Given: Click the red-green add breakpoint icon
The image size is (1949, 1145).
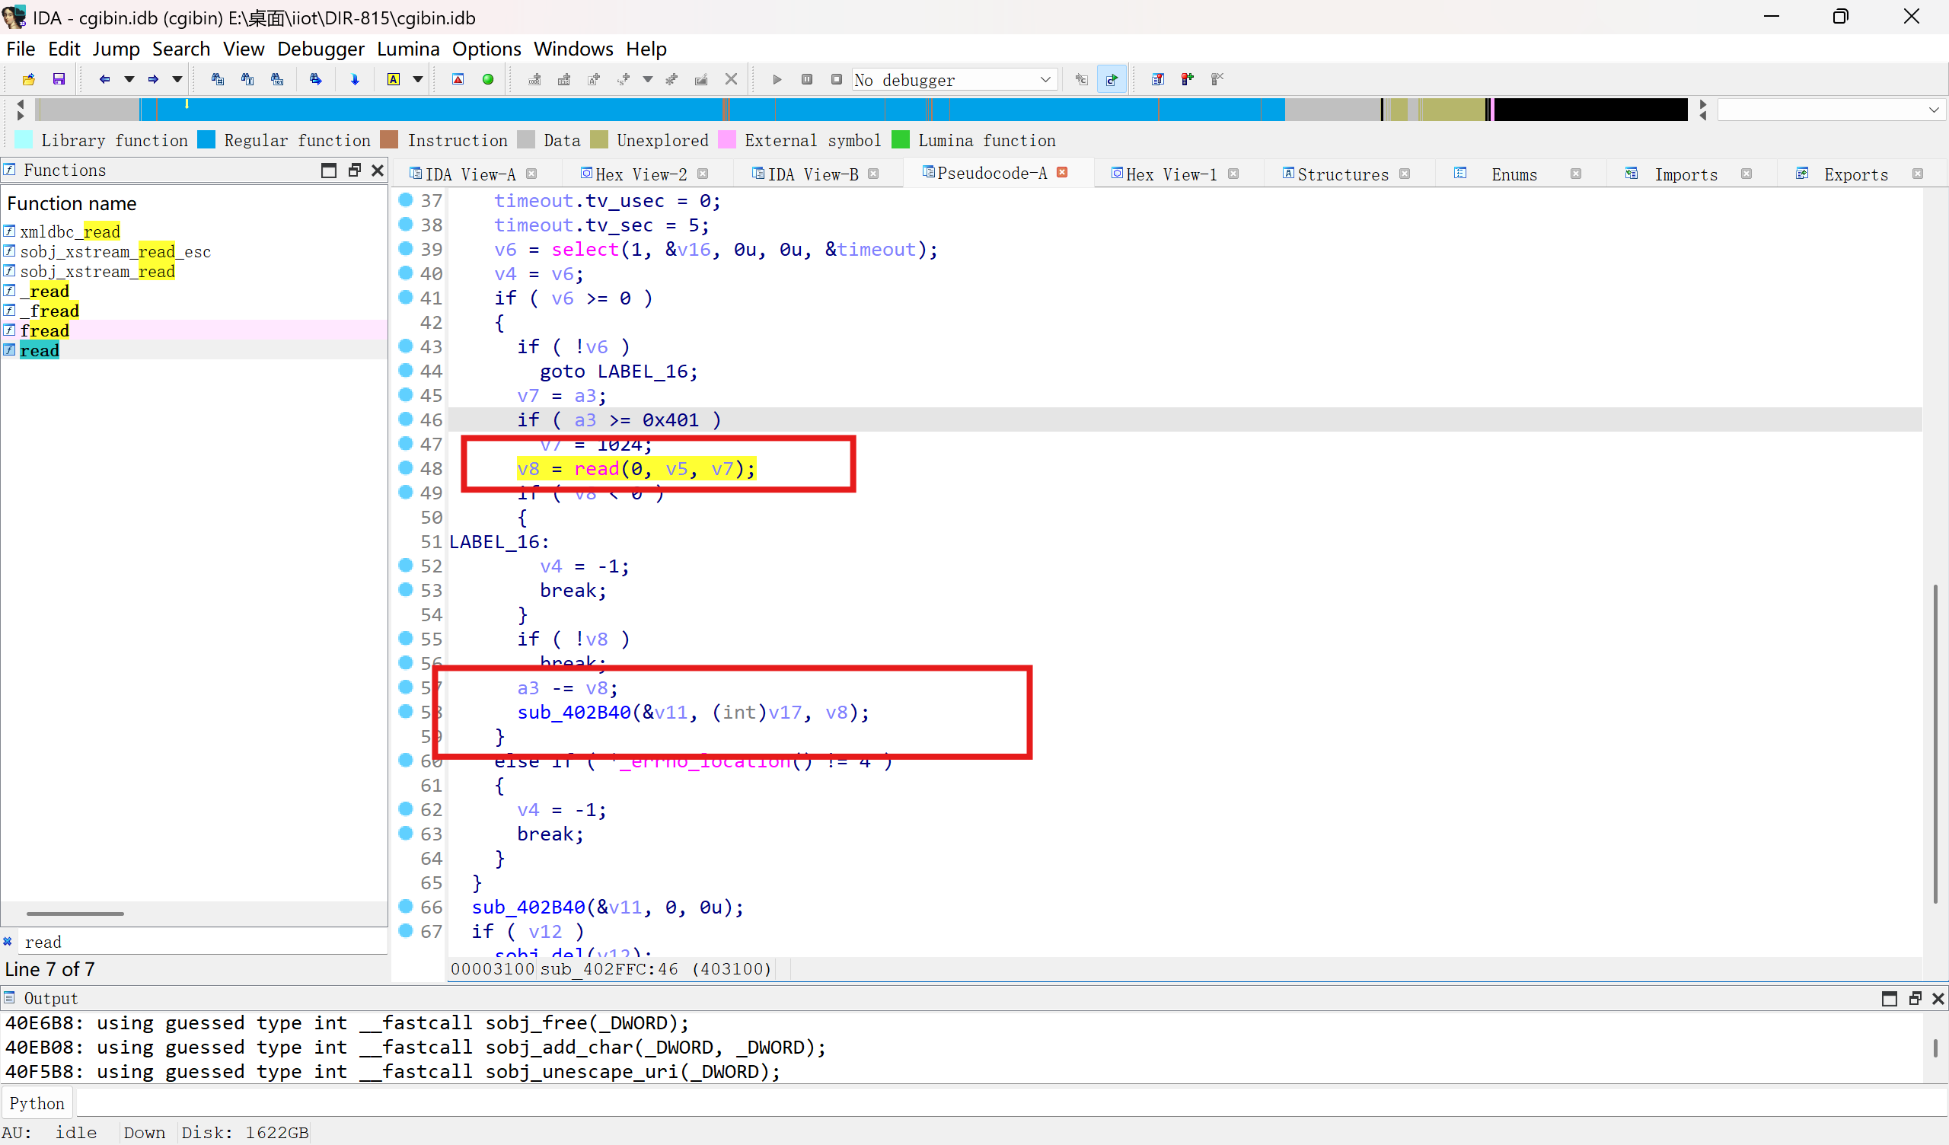Looking at the screenshot, I should [x=1187, y=79].
